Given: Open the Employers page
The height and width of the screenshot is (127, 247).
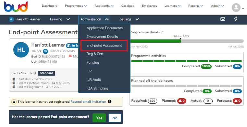Looking at the screenshot, I should 149,6.
